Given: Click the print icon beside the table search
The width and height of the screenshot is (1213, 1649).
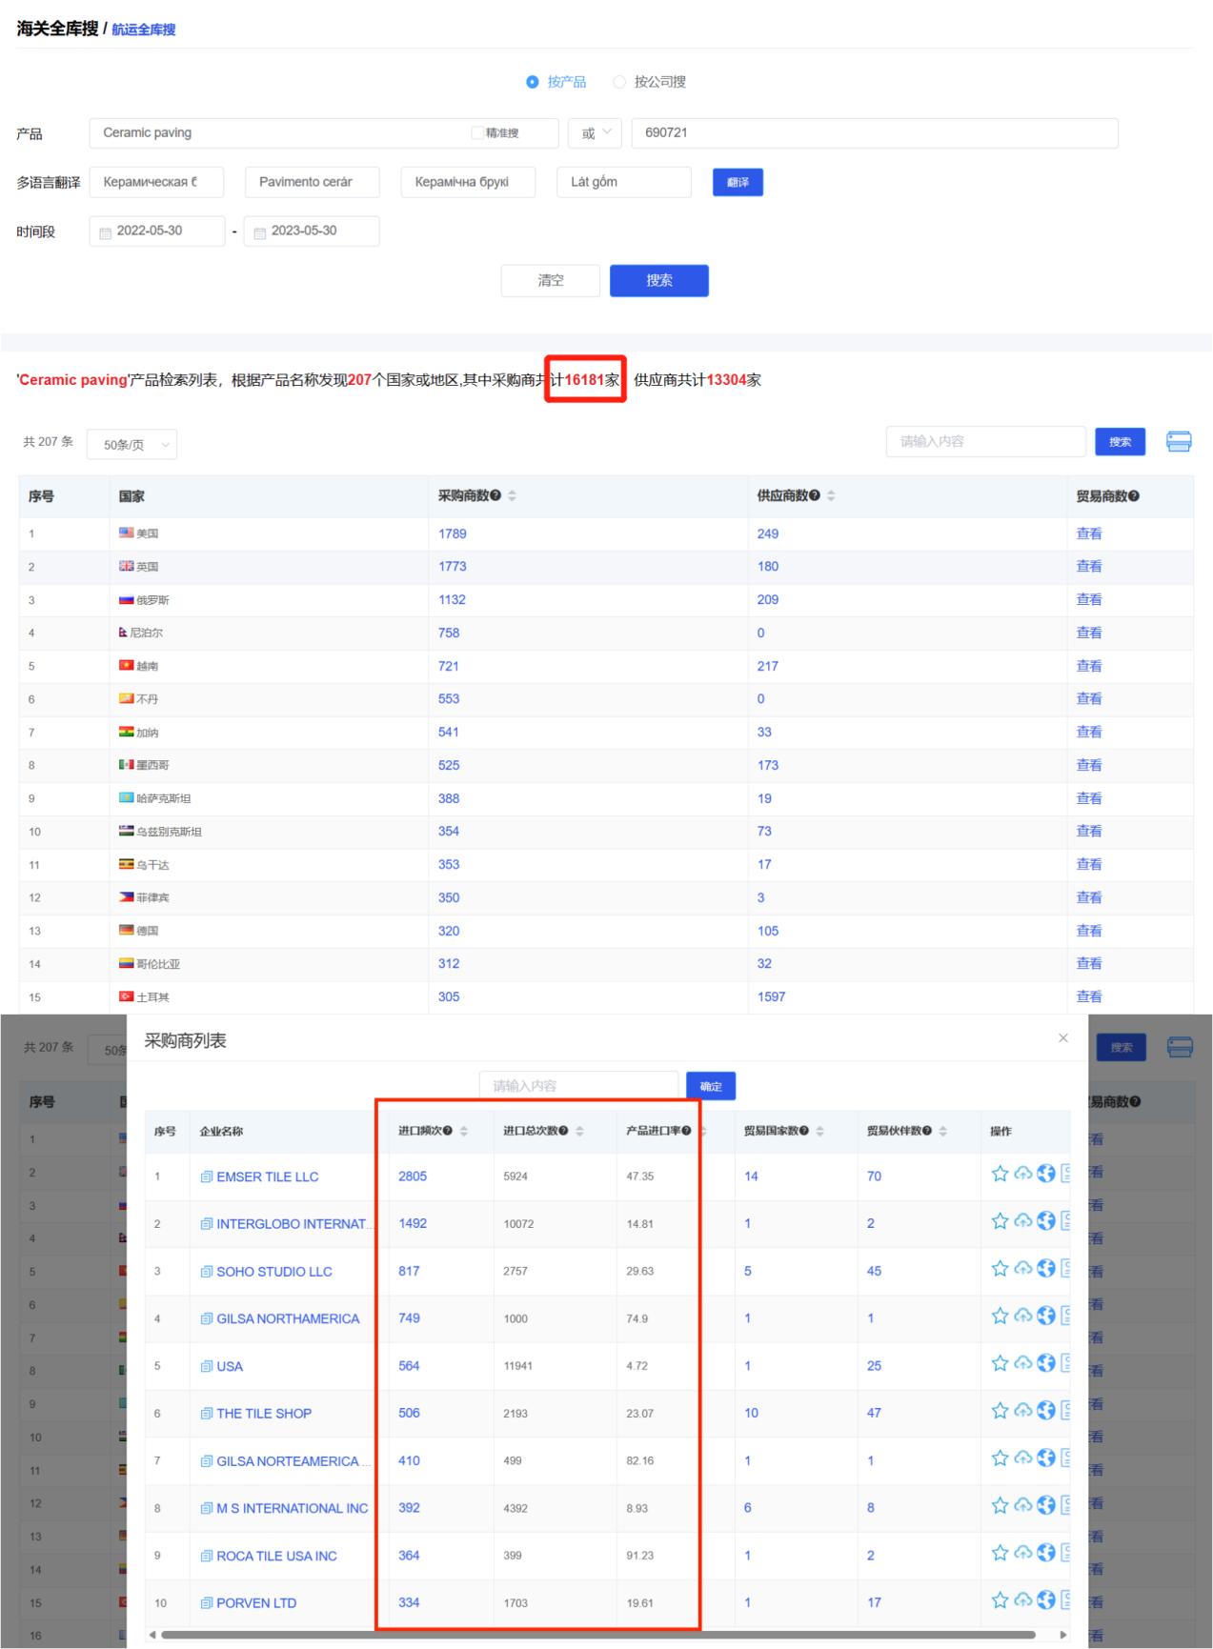Looking at the screenshot, I should click(x=1179, y=442).
